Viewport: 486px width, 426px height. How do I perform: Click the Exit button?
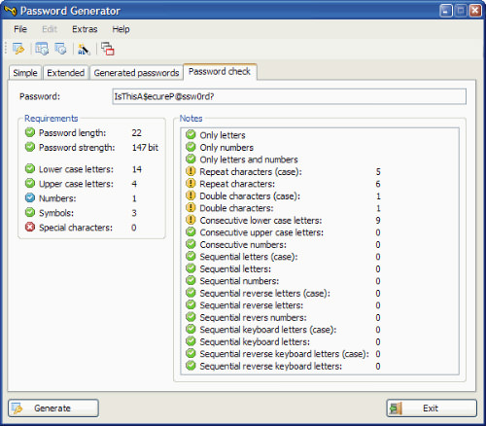point(432,408)
